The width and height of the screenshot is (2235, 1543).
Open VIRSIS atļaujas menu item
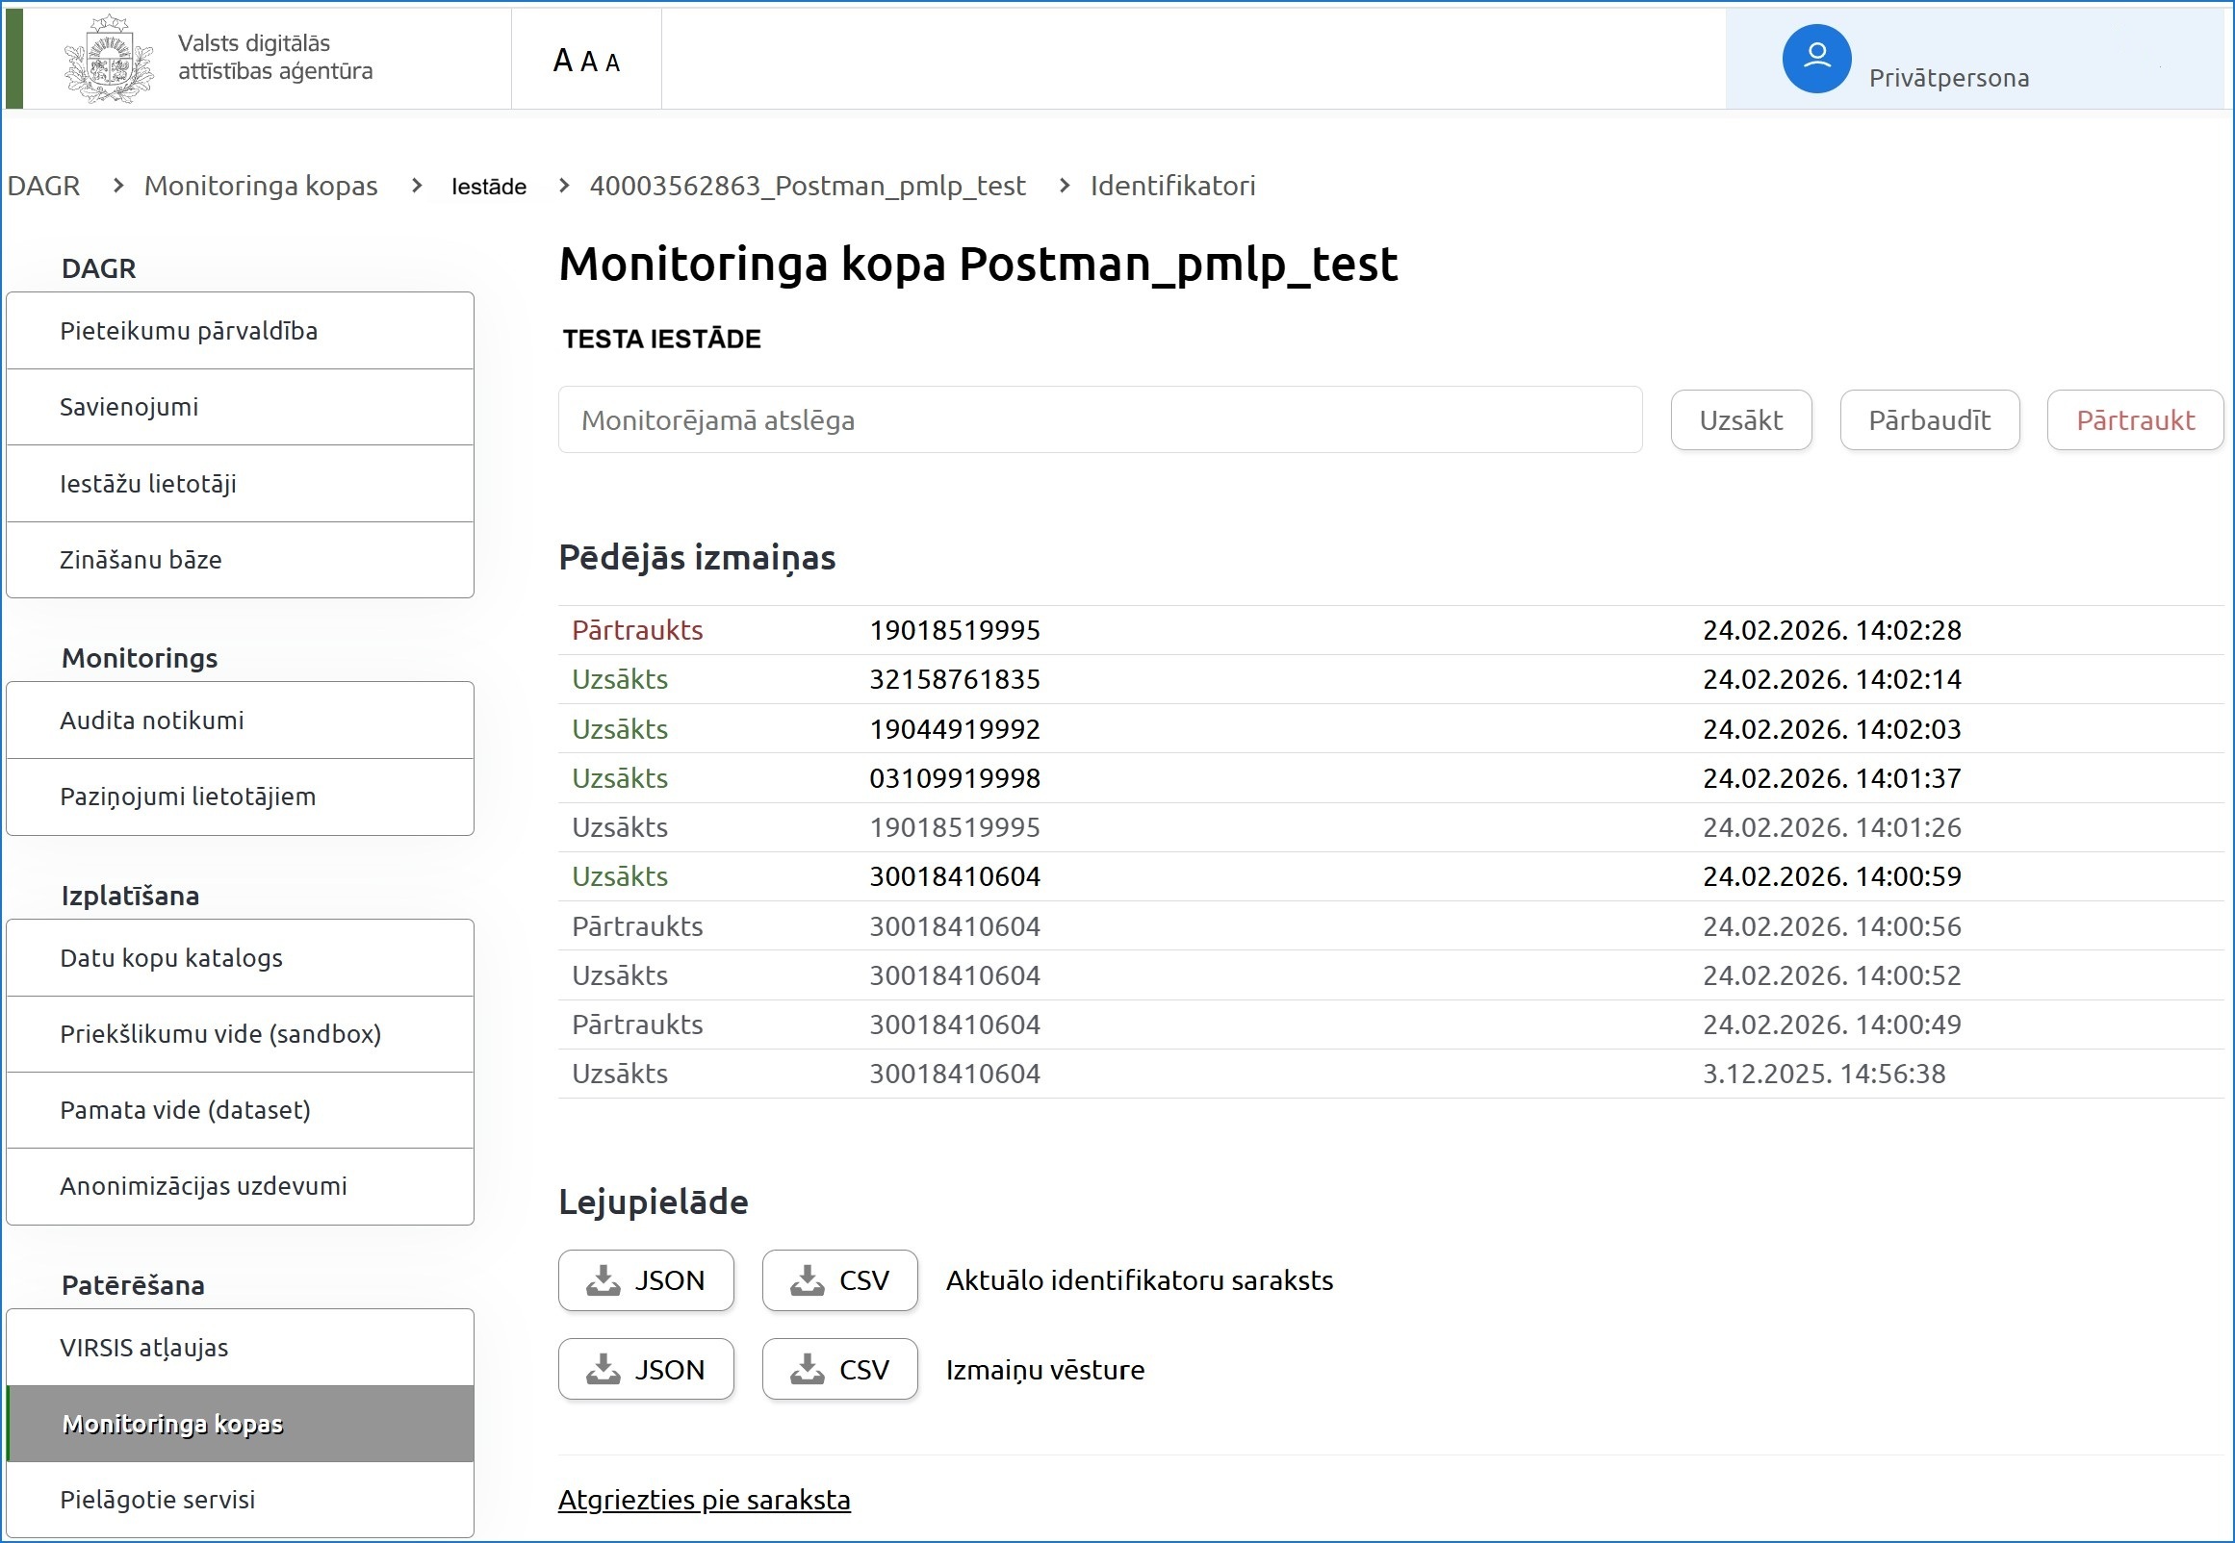[x=240, y=1348]
